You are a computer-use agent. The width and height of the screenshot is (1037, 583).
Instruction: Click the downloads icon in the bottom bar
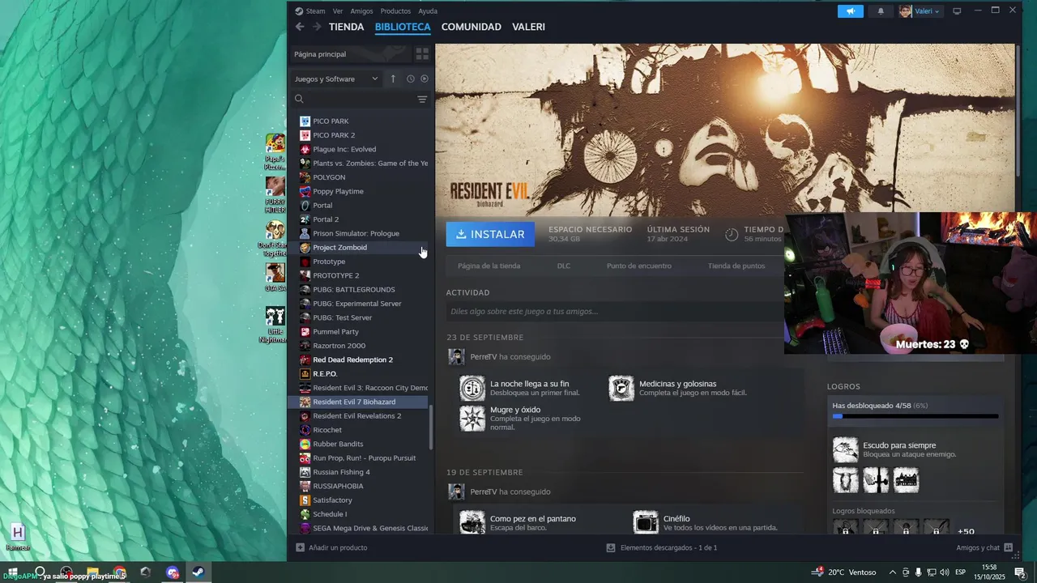tap(611, 547)
